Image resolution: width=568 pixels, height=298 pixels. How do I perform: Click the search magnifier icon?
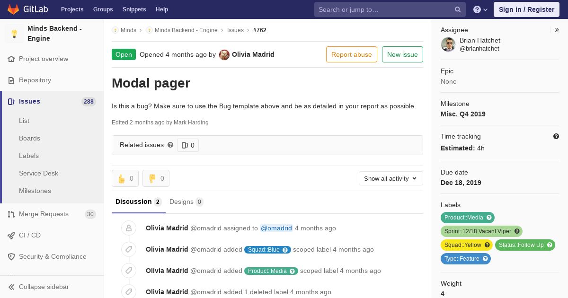pyautogui.click(x=458, y=9)
